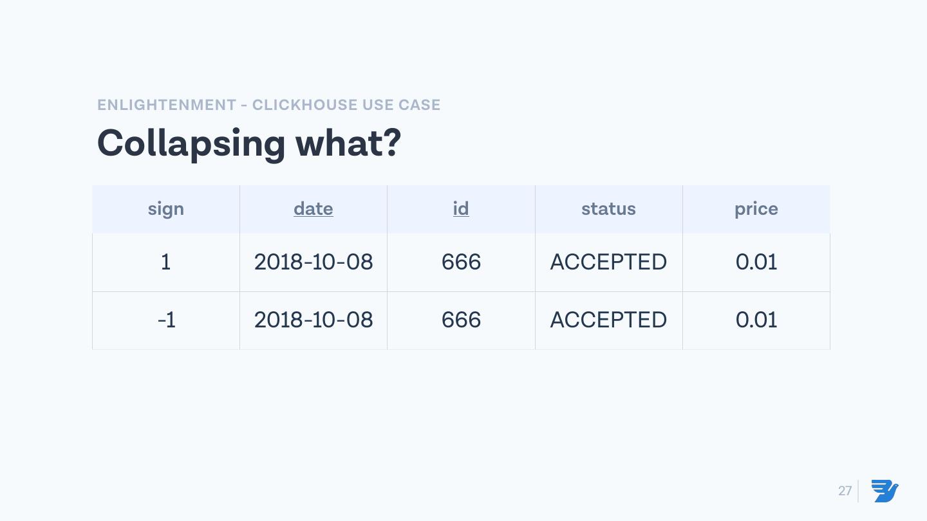
Task: Click the first row's 0.01 price cell
Action: (x=756, y=262)
